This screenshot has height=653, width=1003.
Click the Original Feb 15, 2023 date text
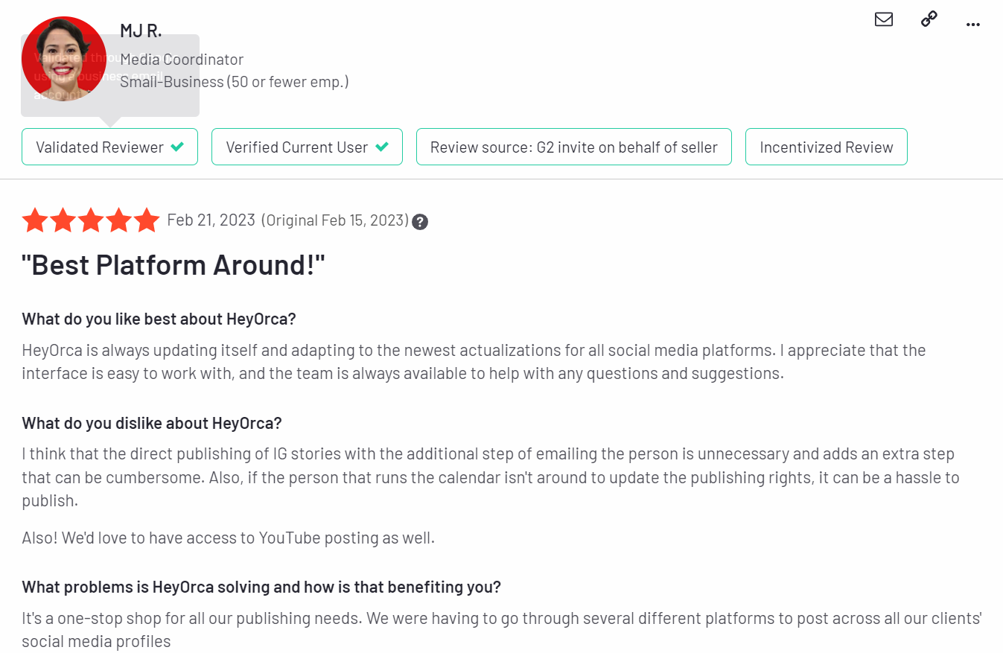coord(335,220)
